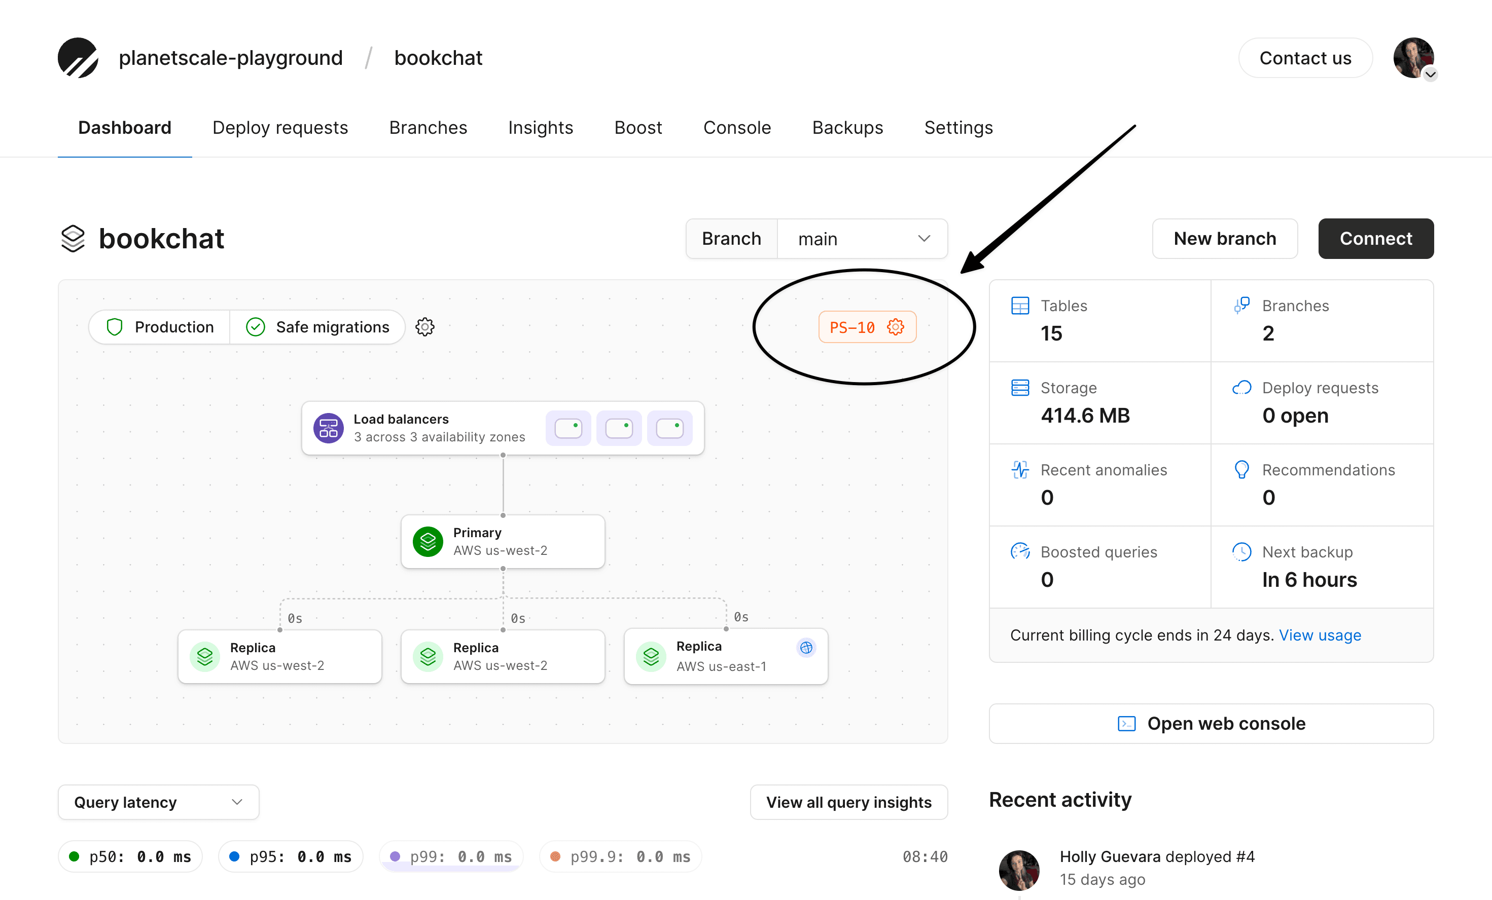Click the PlanetScale logo icon
Image resolution: width=1492 pixels, height=900 pixels.
(78, 57)
